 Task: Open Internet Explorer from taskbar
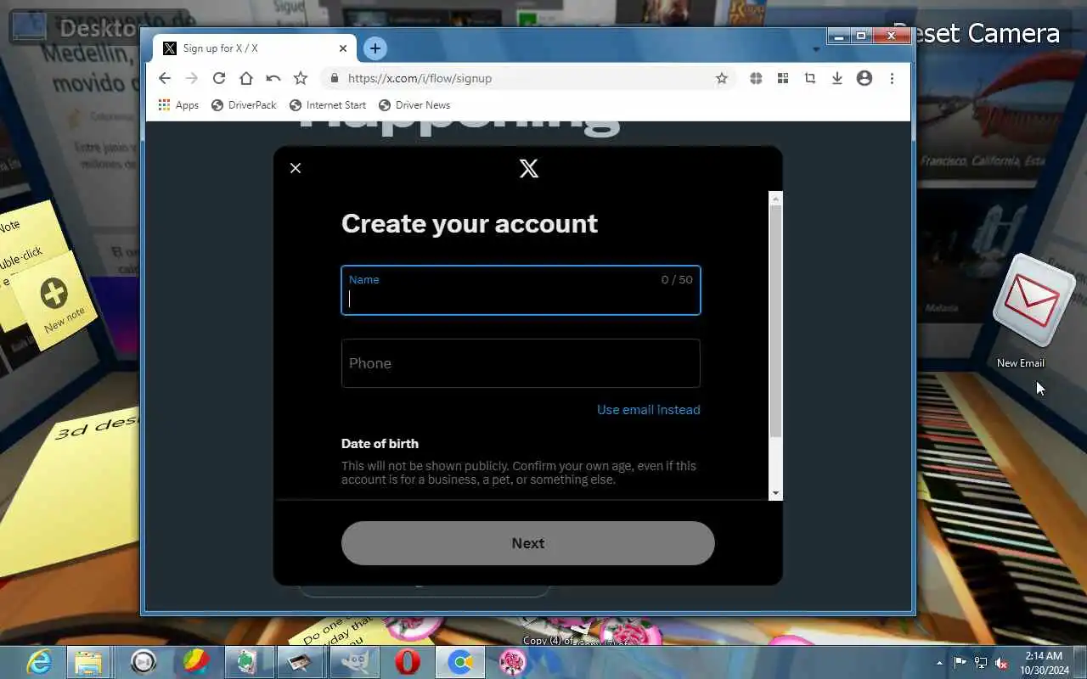pos(39,662)
